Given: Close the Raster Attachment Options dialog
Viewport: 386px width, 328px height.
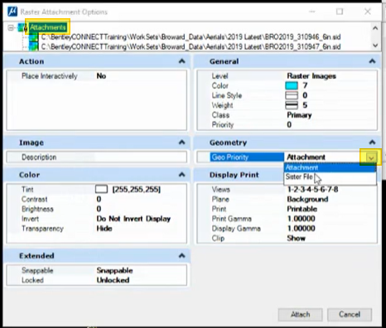Looking at the screenshot, I should pos(368,12).
